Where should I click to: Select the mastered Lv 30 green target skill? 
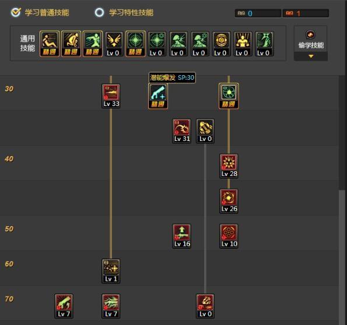(229, 96)
